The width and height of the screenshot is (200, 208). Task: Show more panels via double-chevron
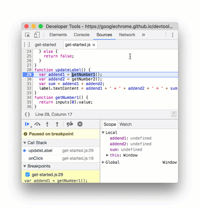[143, 35]
